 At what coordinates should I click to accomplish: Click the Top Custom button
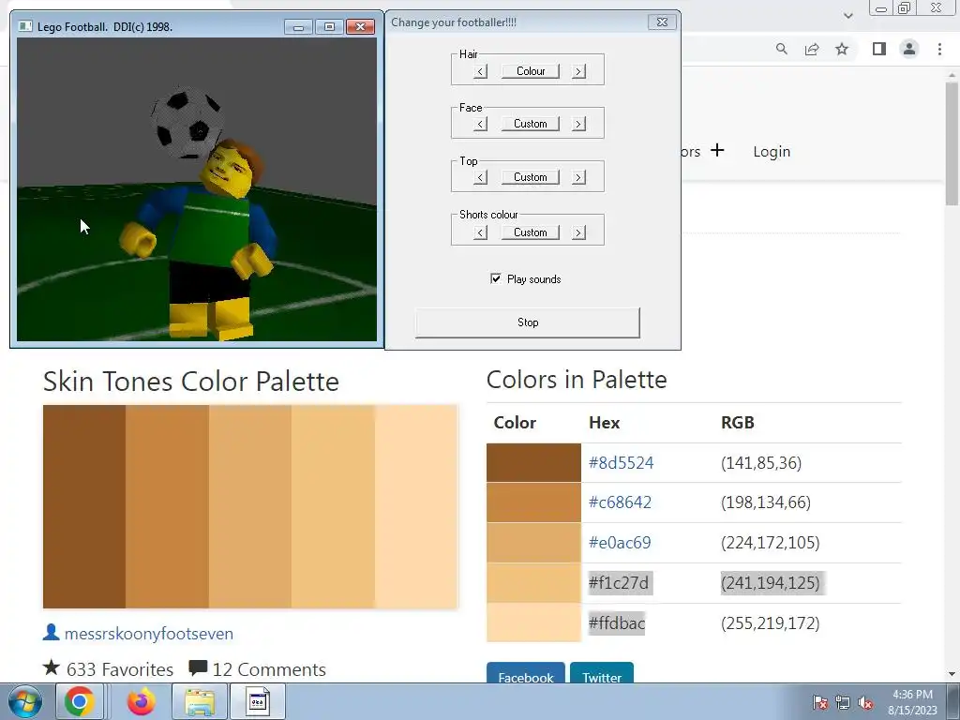[x=531, y=177]
